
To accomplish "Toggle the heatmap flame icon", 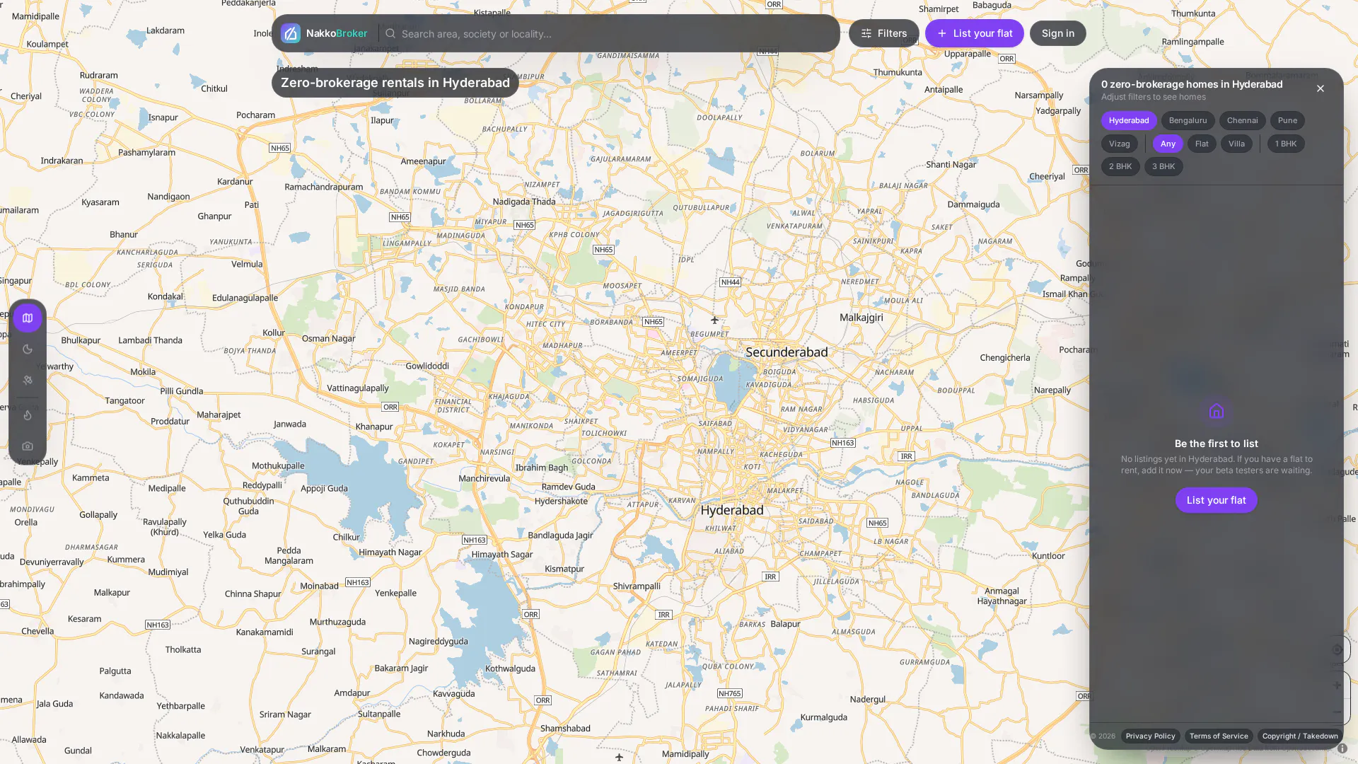I will pyautogui.click(x=28, y=415).
